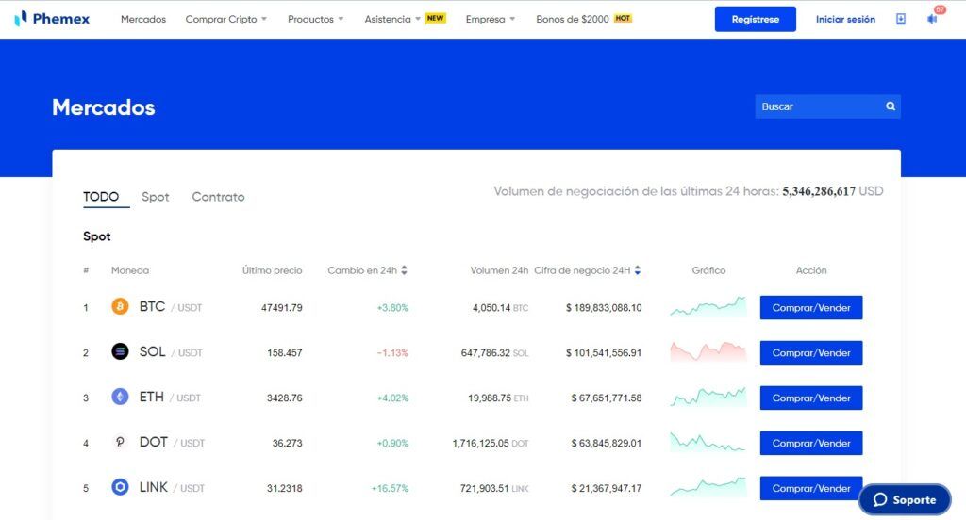Click the HOT badge beside Bonos
Image resolution: width=966 pixels, height=520 pixels.
(623, 19)
